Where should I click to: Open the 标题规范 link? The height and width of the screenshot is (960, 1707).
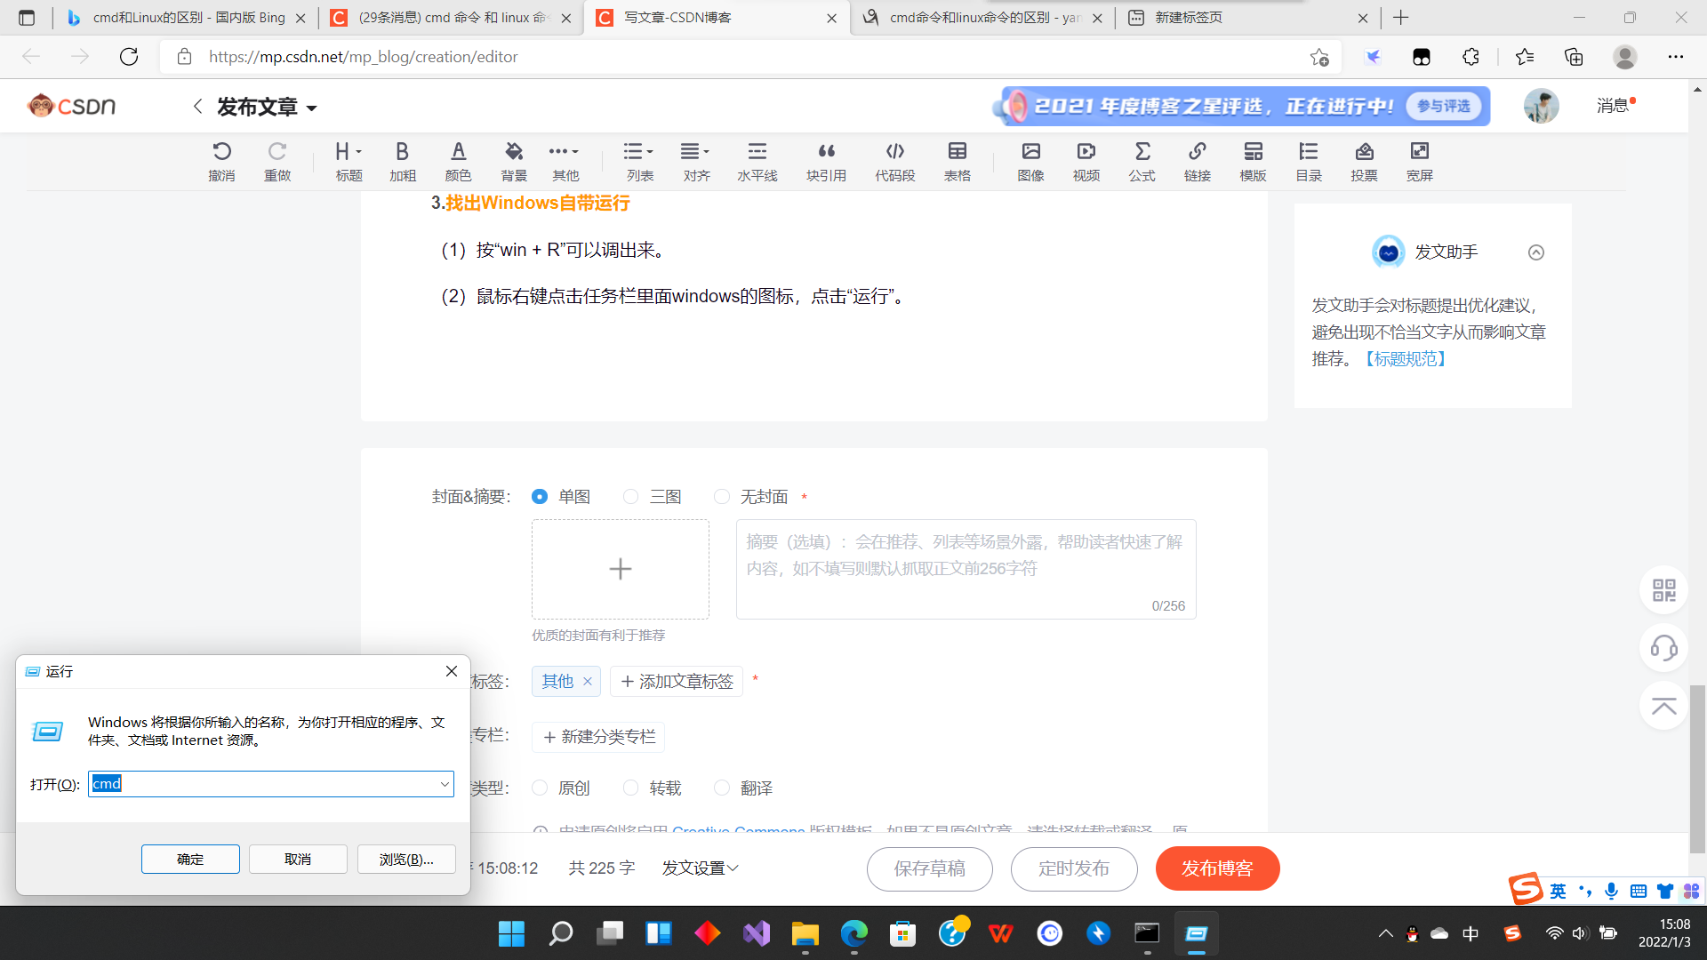(1406, 359)
